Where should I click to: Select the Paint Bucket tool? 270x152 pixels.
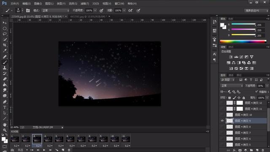pos(5,84)
